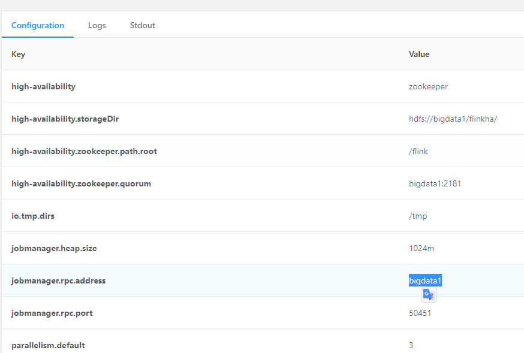The width and height of the screenshot is (524, 353).
Task: Click the Google Translate popup icon
Action: point(428,294)
